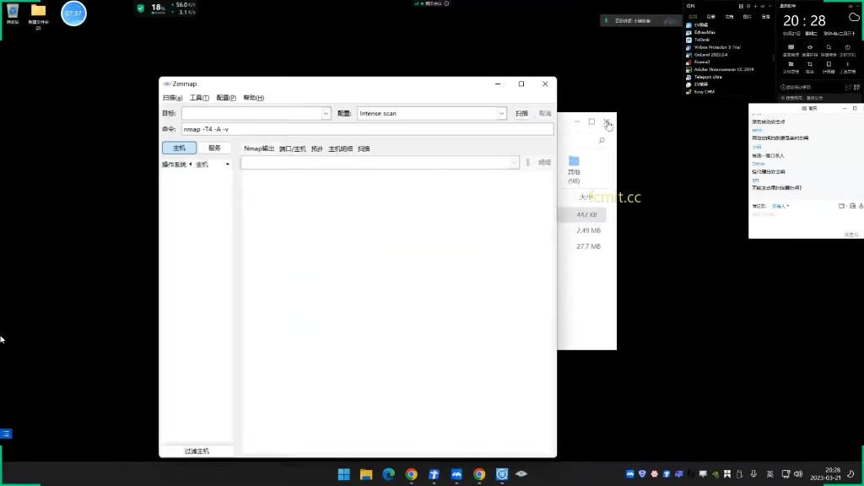Viewport: 864px width, 486px height.
Task: Open the 扫描 menu in Zenmap
Action: click(172, 98)
